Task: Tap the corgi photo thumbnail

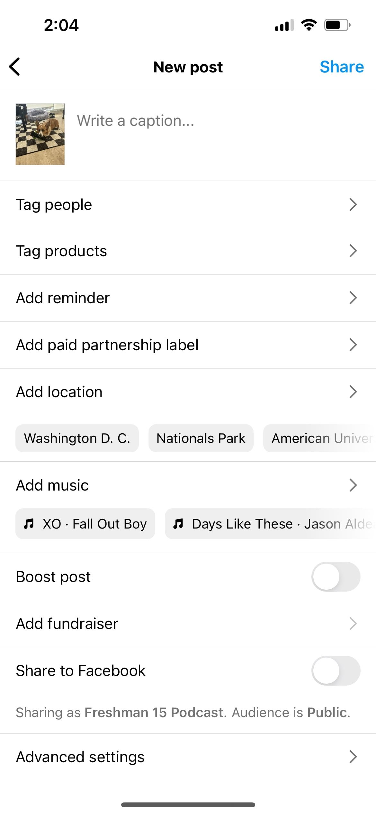Action: 40,134
